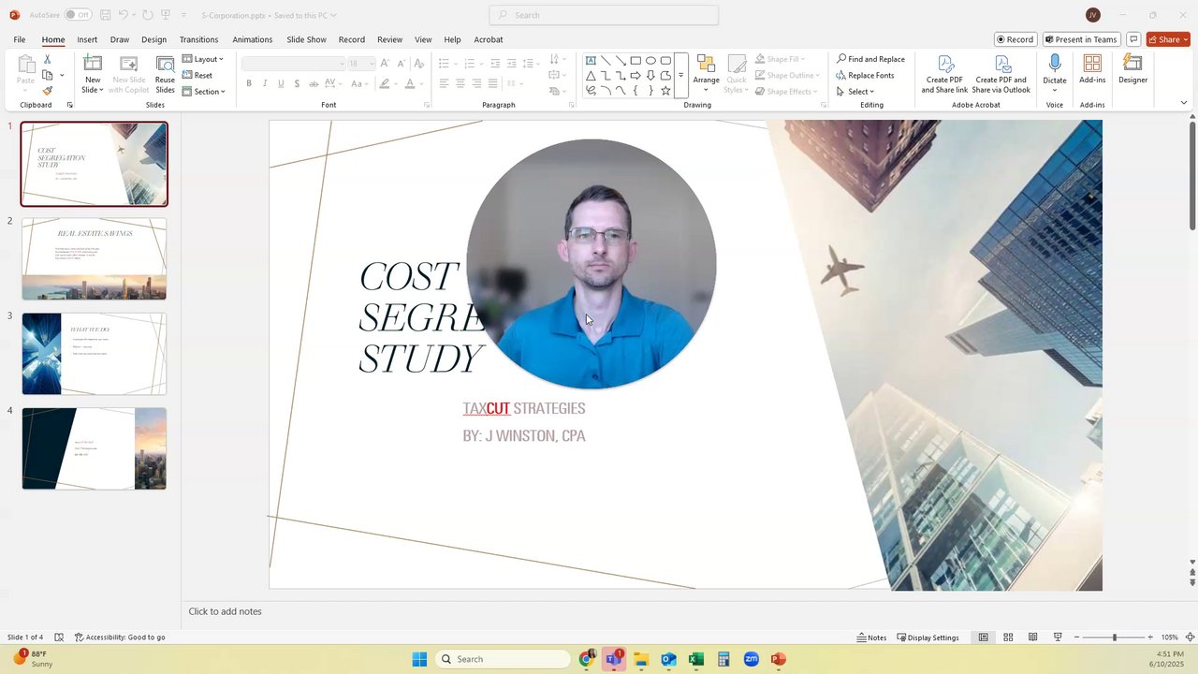This screenshot has height=674, width=1198.
Task: Open the Designer pane
Action: (x=1132, y=69)
